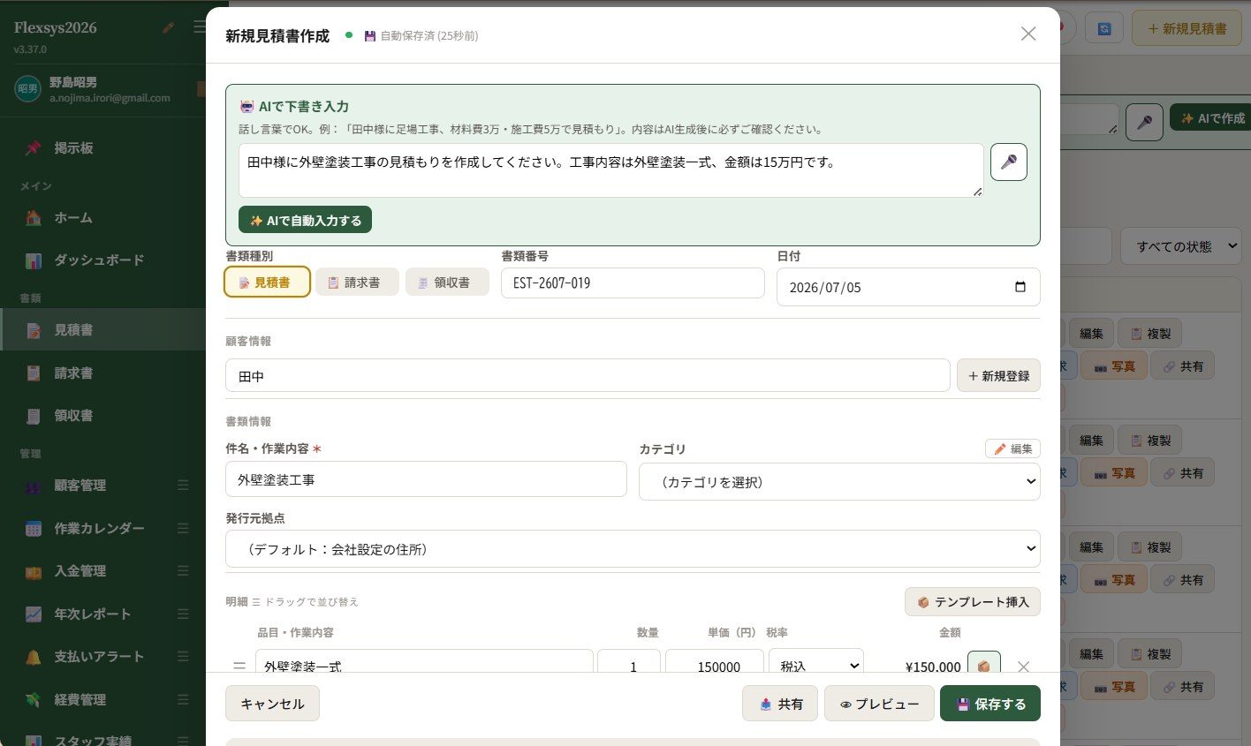1251x746 pixels.
Task: Click AIで自動入力する button
Action: 305,220
